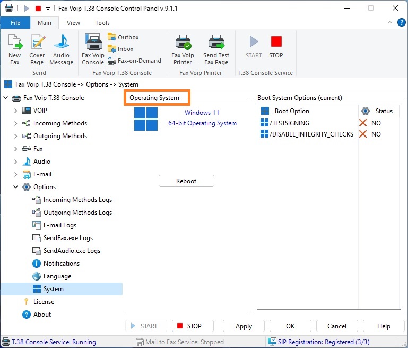
Task: Switch to the Main ribbon tab
Action: click(x=45, y=23)
